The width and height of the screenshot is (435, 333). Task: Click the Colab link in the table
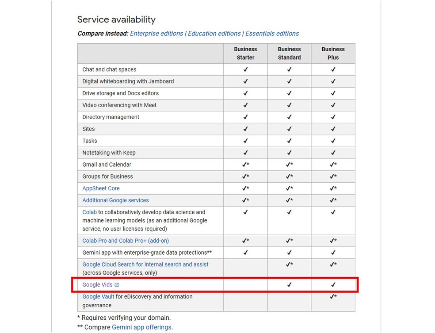tap(89, 212)
